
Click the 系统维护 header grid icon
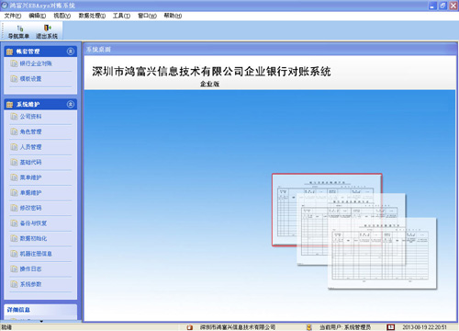coord(10,105)
